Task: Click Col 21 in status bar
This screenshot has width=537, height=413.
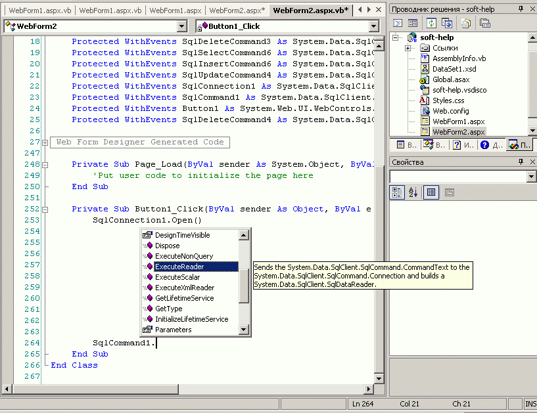Action: pyautogui.click(x=409, y=404)
